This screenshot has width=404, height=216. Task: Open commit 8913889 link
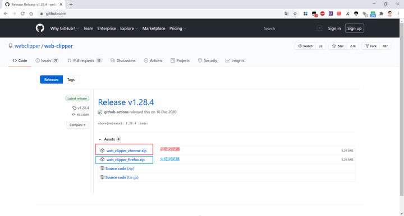[x=81, y=115]
